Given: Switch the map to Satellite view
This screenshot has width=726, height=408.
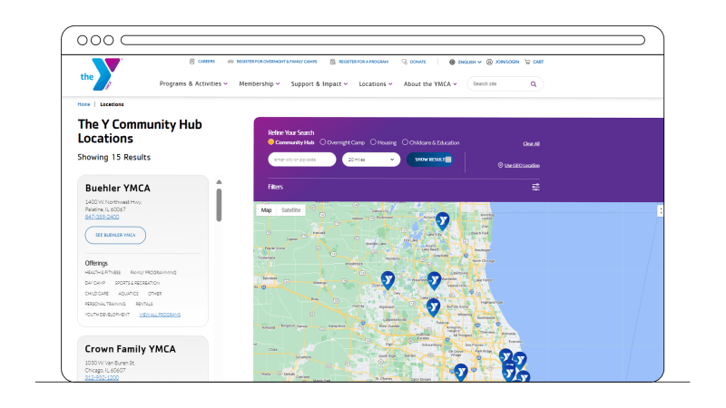Looking at the screenshot, I should pyautogui.click(x=290, y=209).
